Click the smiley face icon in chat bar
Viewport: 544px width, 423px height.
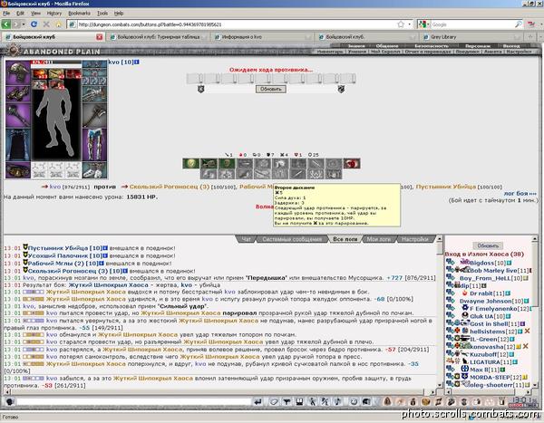point(354,402)
